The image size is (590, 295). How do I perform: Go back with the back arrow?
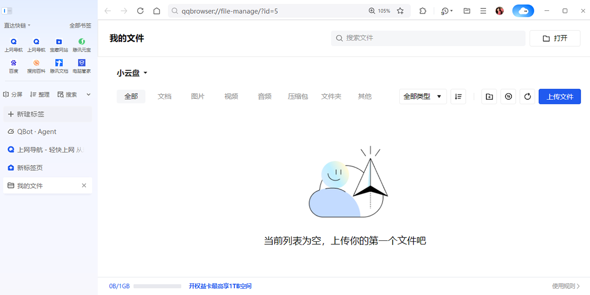pos(108,11)
